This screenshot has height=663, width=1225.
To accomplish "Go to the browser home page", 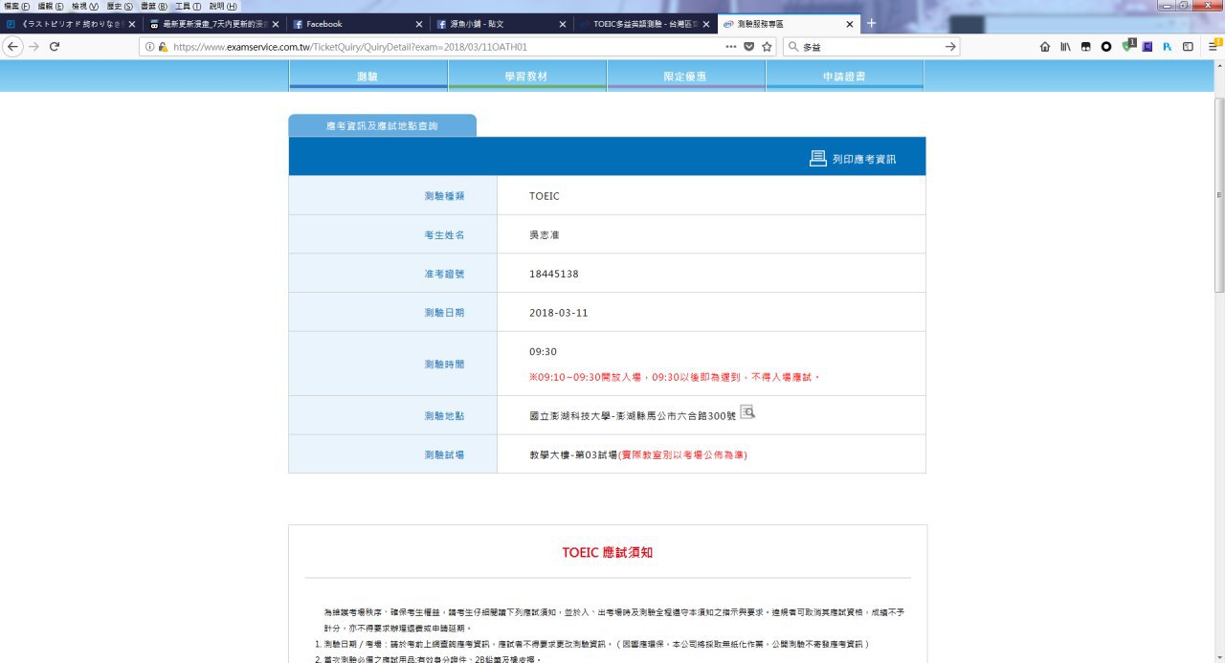I will point(1045,46).
